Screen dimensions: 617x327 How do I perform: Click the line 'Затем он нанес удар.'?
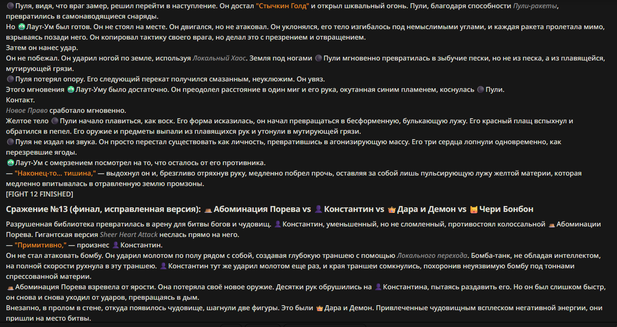point(42,48)
